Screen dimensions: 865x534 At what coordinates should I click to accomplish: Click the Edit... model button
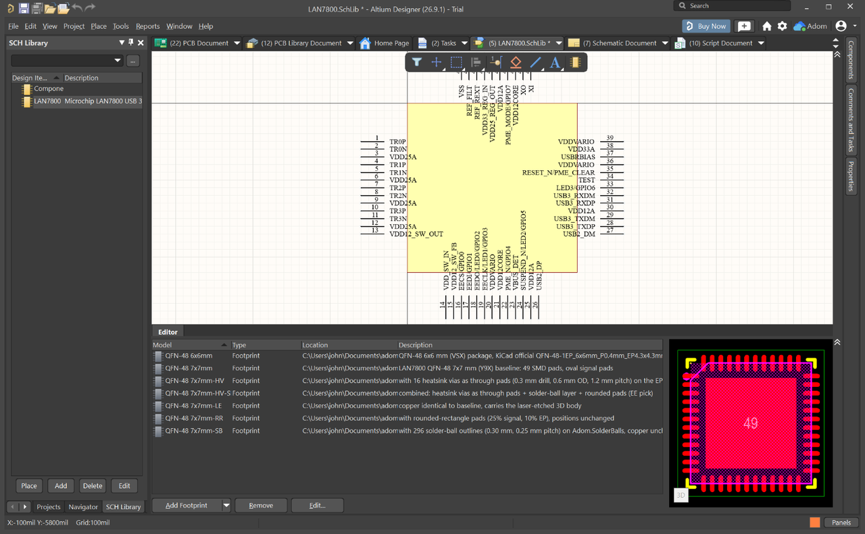pyautogui.click(x=318, y=505)
